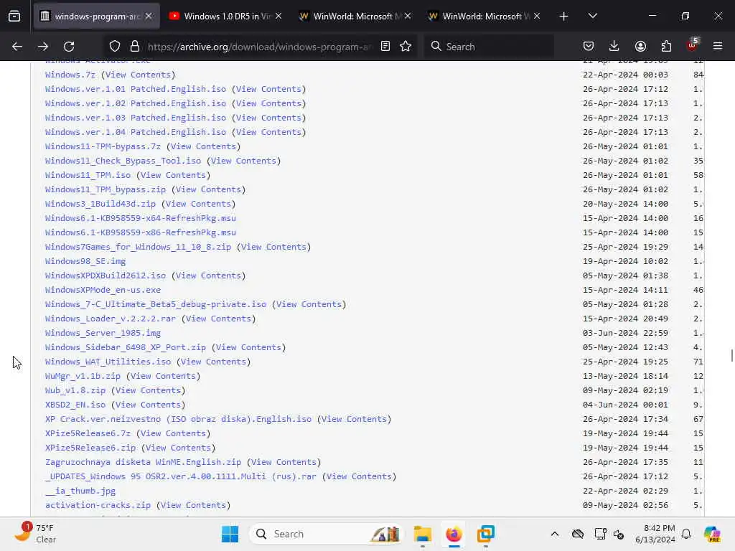Screen dimensions: 735x551
Task: View Contents of Windows11_TPM.iso
Action: point(174,175)
